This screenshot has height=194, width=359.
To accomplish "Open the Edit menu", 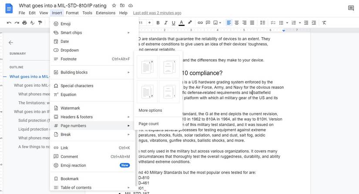I will (x=32, y=13).
